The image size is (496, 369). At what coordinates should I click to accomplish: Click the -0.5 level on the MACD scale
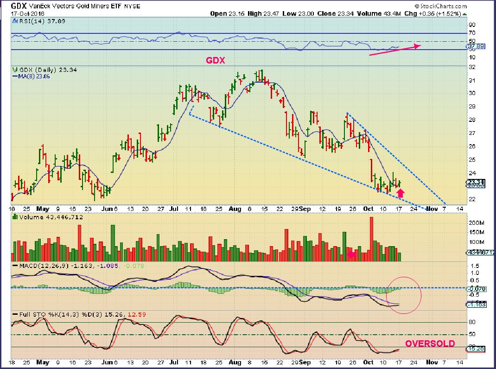point(474,295)
